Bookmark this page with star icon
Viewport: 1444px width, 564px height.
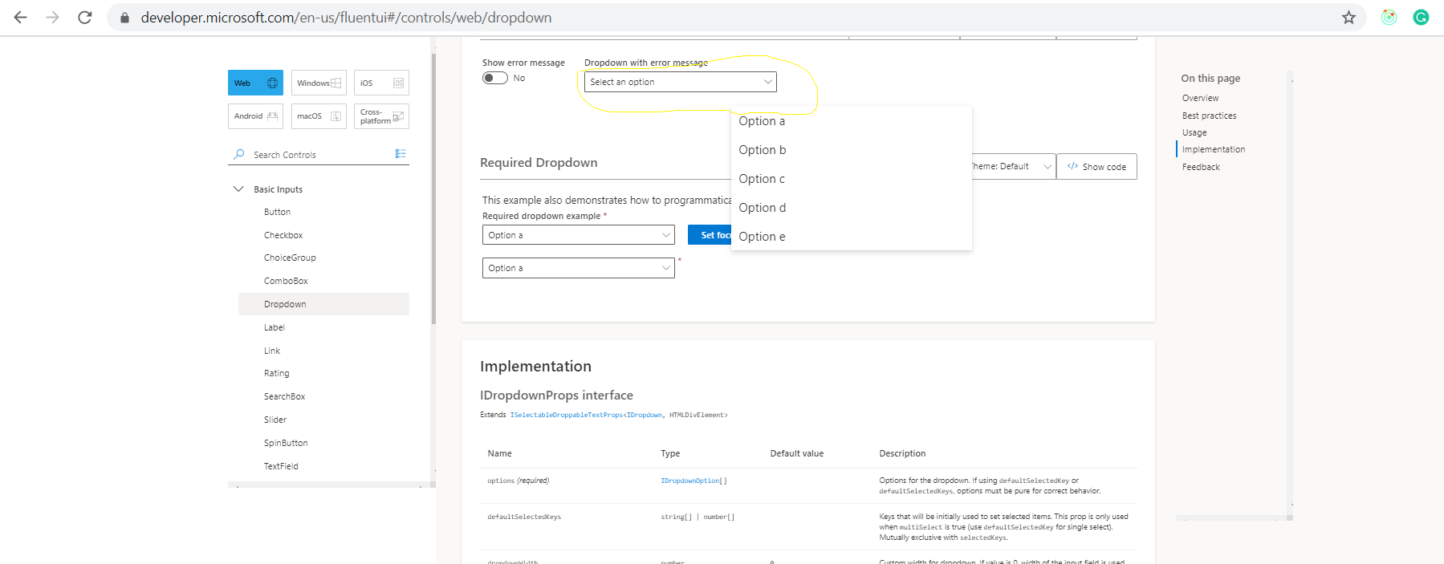pyautogui.click(x=1348, y=18)
